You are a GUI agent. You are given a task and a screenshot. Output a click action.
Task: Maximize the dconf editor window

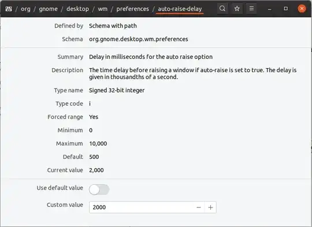click(x=286, y=9)
